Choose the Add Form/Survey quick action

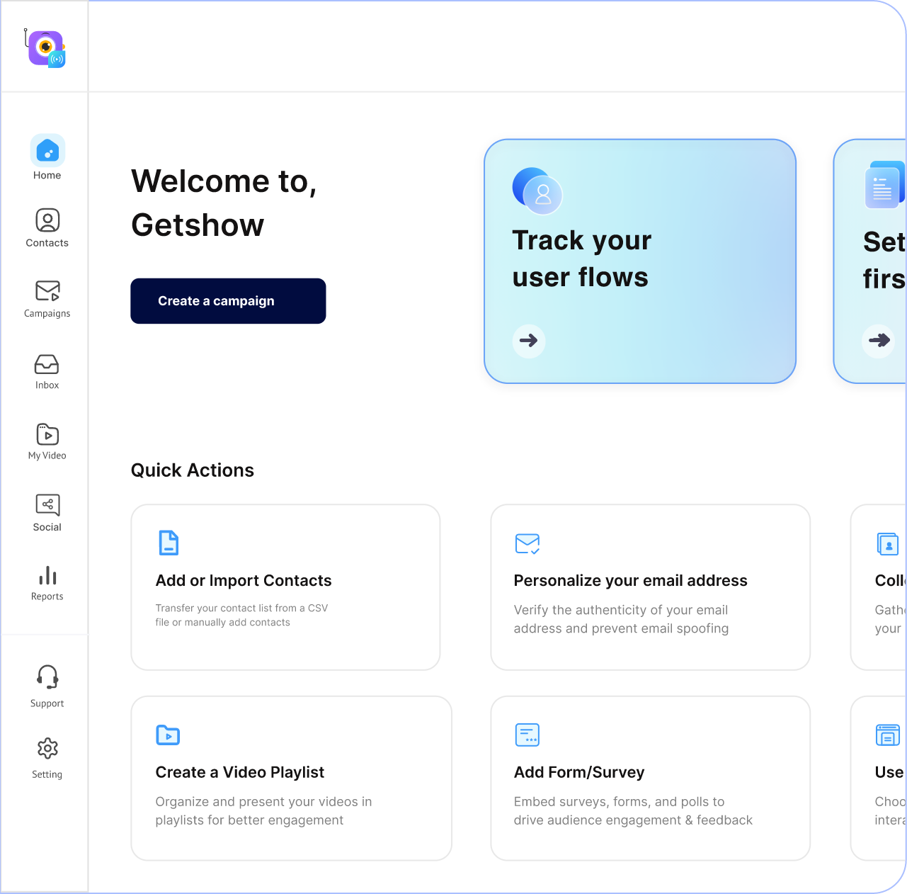tap(650, 778)
